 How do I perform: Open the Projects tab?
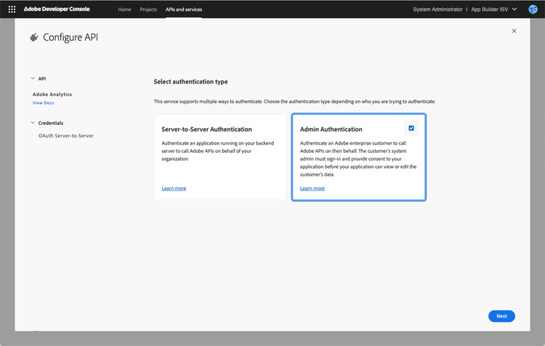(x=148, y=9)
